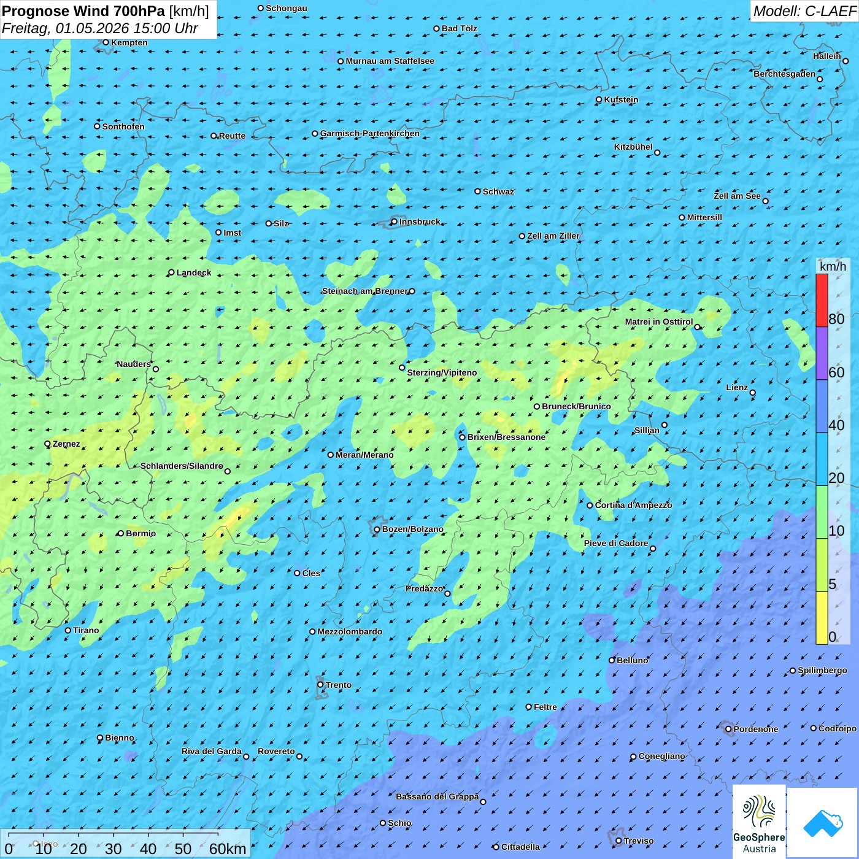Click the 'Zell am Ziller' label
The image size is (859, 859).
pyautogui.click(x=553, y=236)
